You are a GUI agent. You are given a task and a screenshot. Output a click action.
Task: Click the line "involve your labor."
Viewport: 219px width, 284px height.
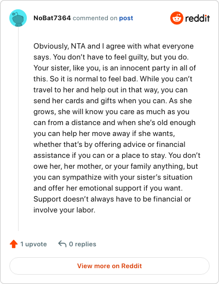point(64,210)
